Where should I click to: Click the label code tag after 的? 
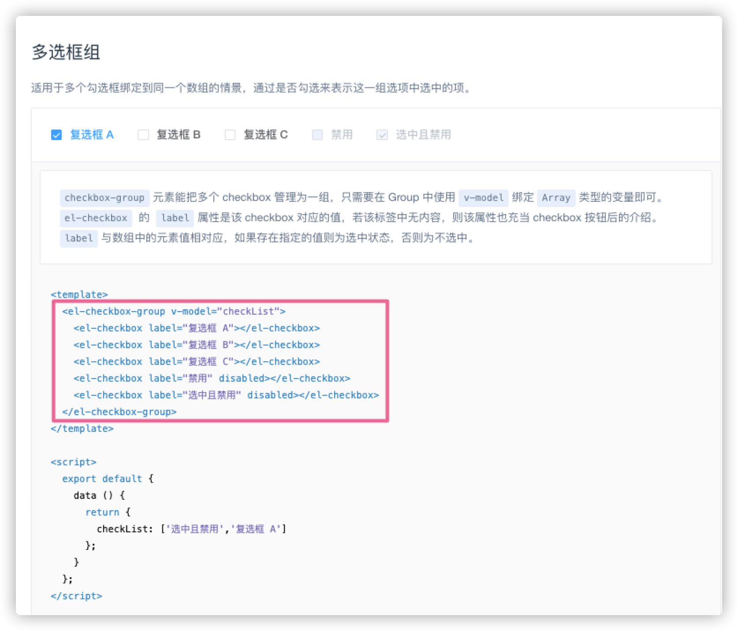[175, 218]
